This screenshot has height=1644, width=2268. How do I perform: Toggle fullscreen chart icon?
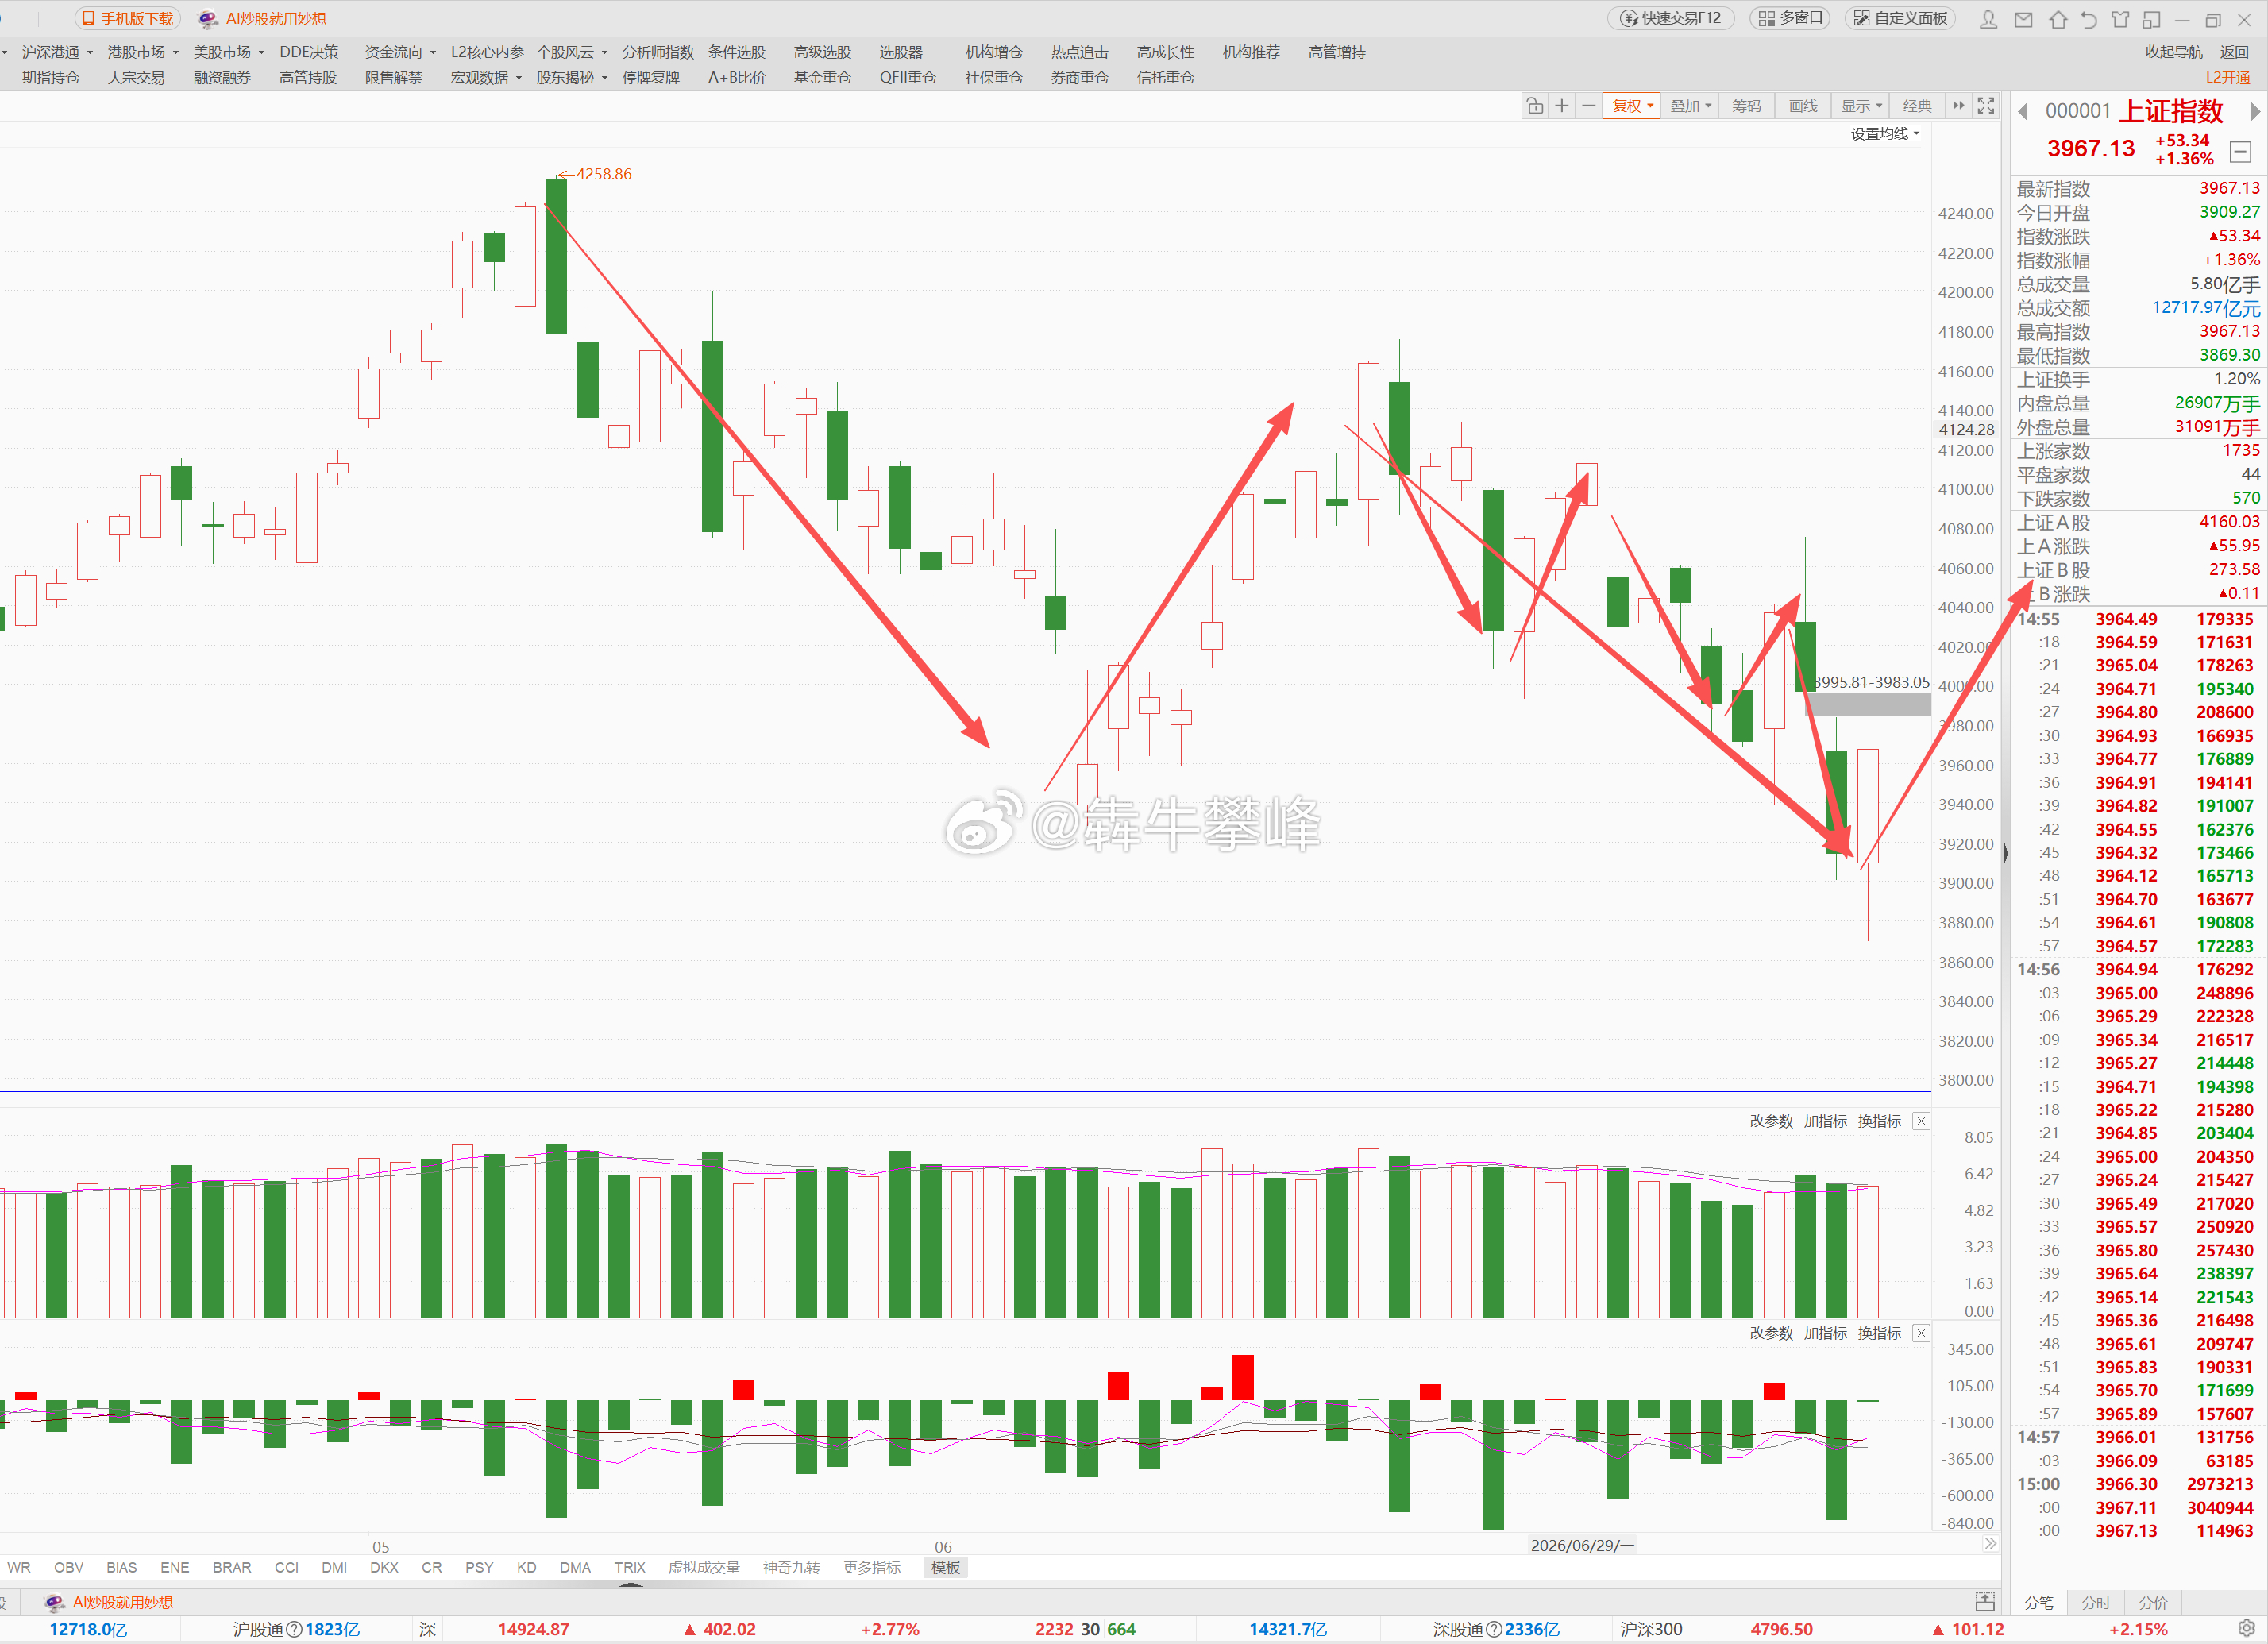click(1986, 106)
